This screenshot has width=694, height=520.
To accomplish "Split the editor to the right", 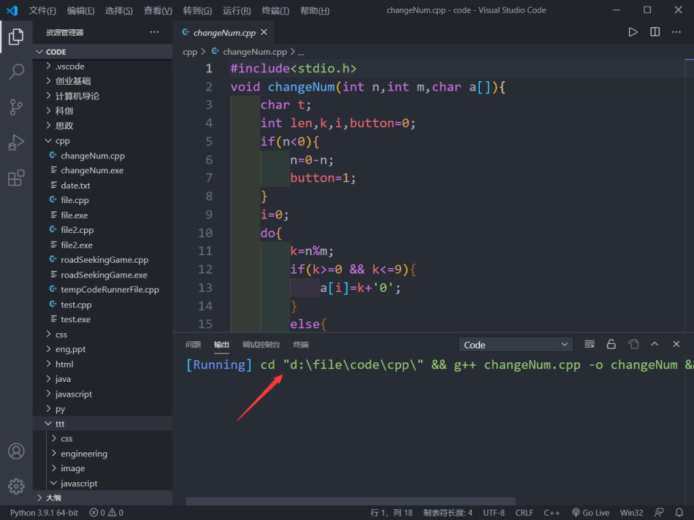I will [x=655, y=32].
